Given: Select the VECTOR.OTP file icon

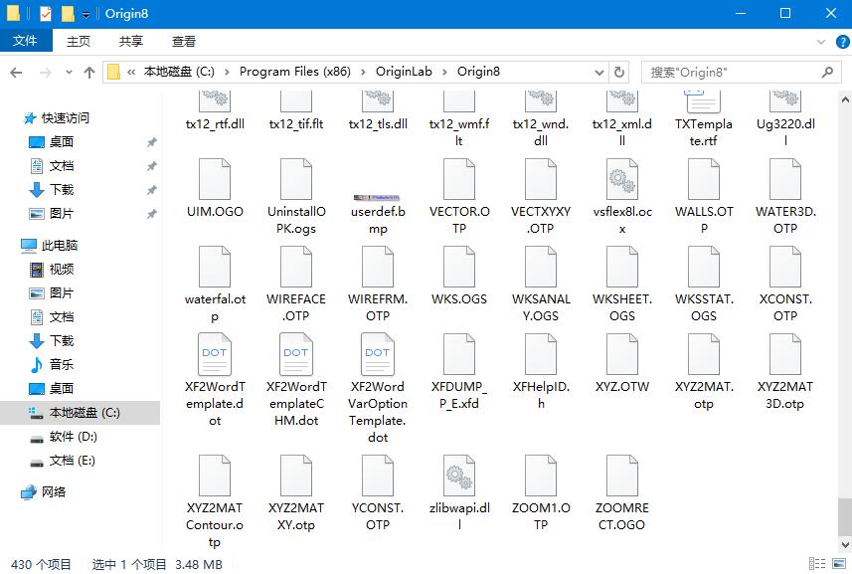Looking at the screenshot, I should [x=459, y=179].
